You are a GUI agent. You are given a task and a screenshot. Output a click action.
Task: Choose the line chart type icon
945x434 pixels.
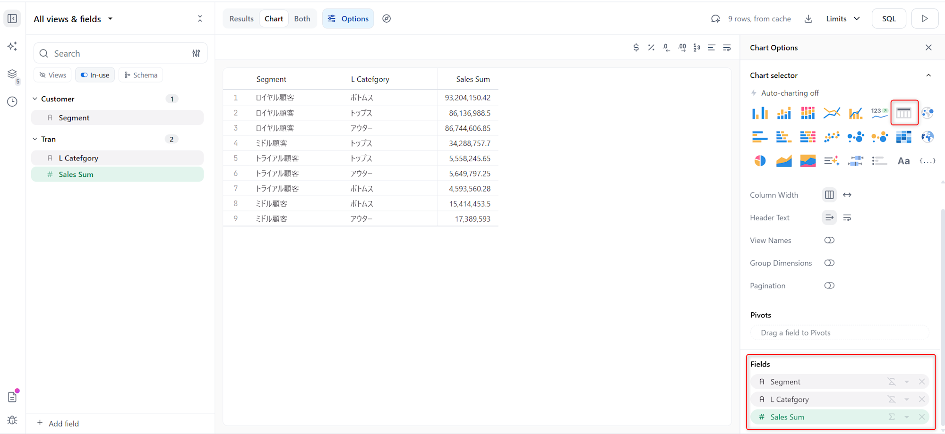tap(832, 113)
